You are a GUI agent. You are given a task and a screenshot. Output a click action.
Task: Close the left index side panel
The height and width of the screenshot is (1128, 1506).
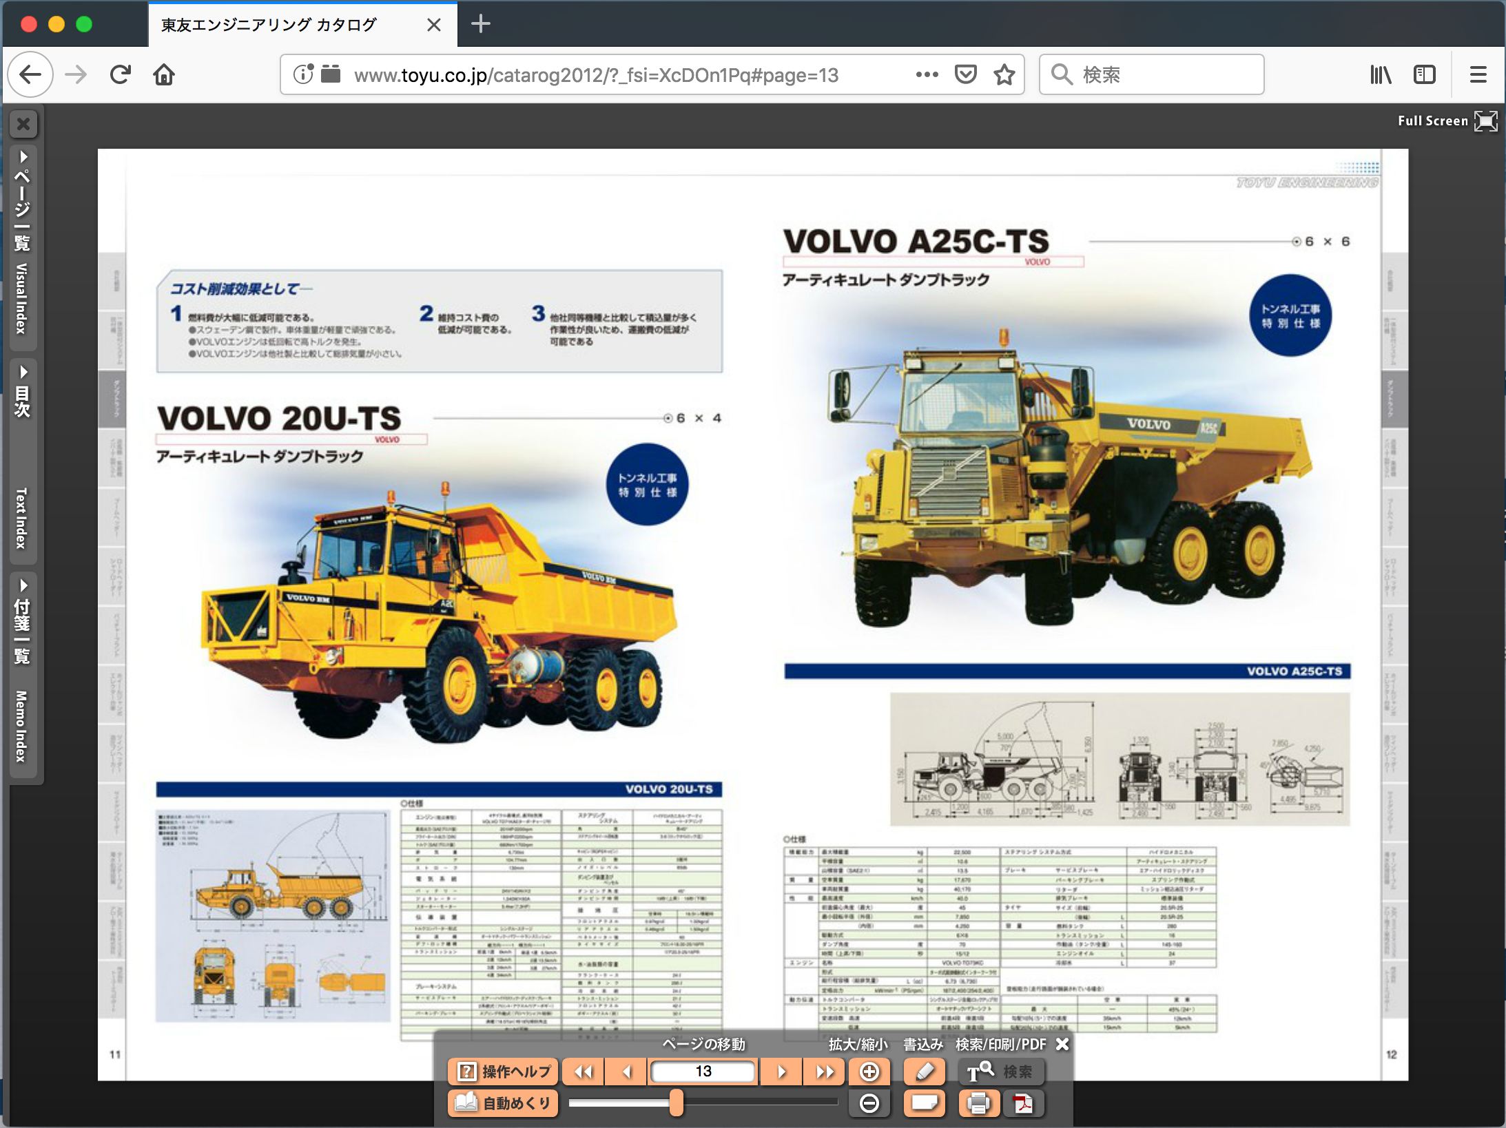(x=23, y=124)
